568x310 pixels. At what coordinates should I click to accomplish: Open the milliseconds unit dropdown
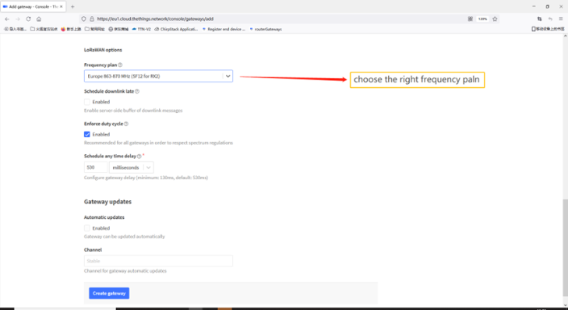pos(132,167)
